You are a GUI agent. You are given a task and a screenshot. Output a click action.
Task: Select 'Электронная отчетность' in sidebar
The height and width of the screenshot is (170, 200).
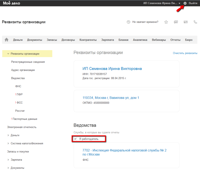22,127
